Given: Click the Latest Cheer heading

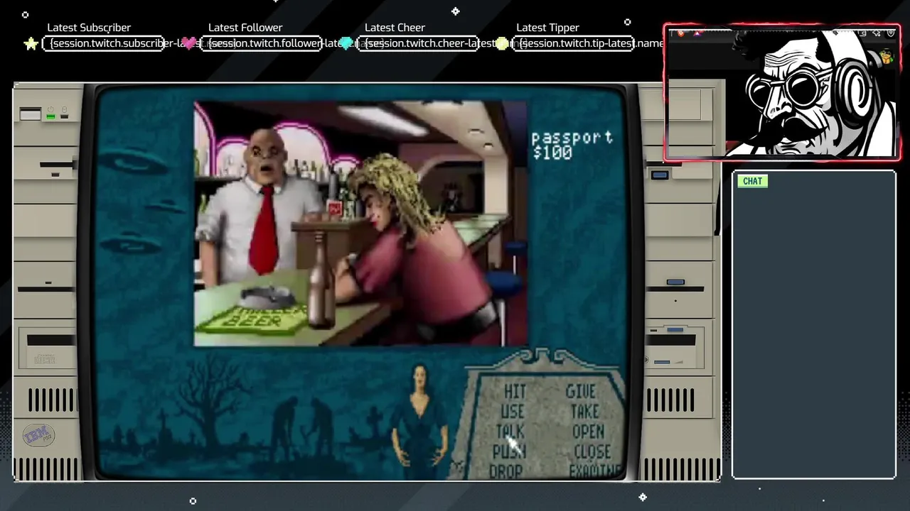Looking at the screenshot, I should (x=395, y=28).
